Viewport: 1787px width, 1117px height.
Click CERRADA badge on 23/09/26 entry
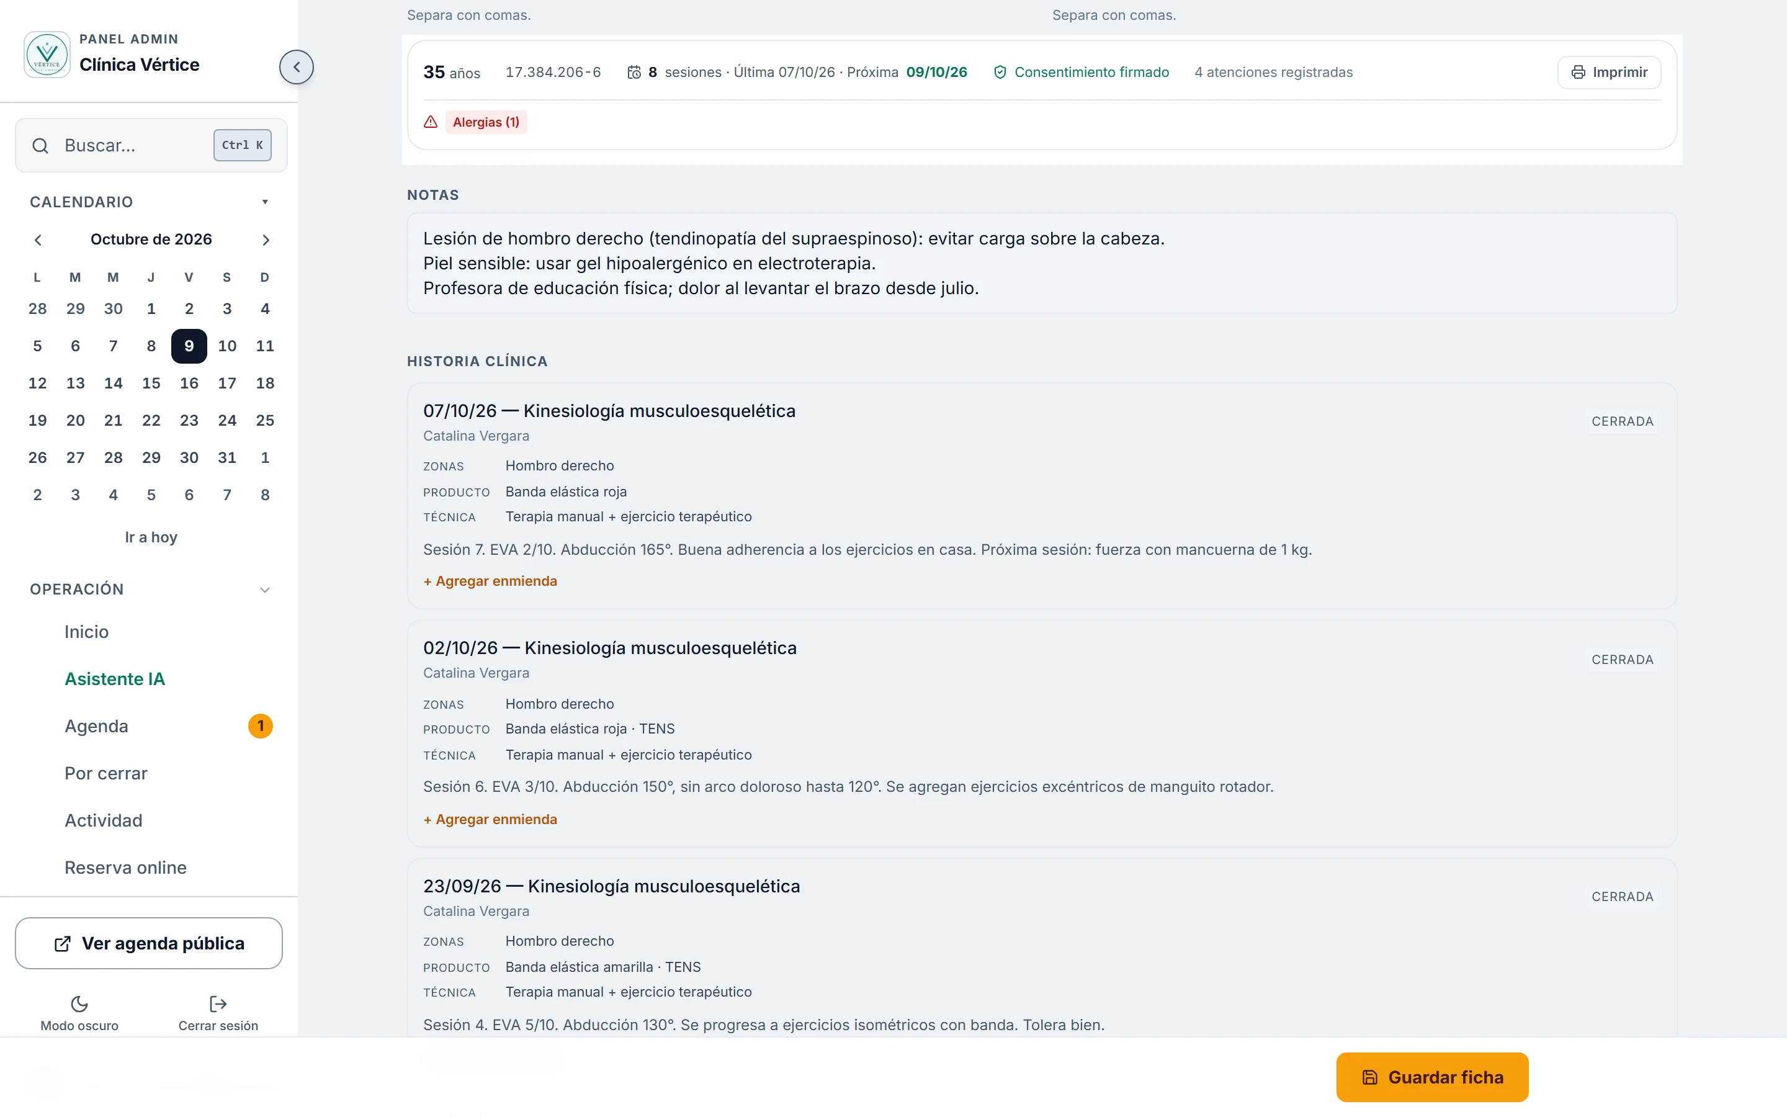tap(1623, 897)
